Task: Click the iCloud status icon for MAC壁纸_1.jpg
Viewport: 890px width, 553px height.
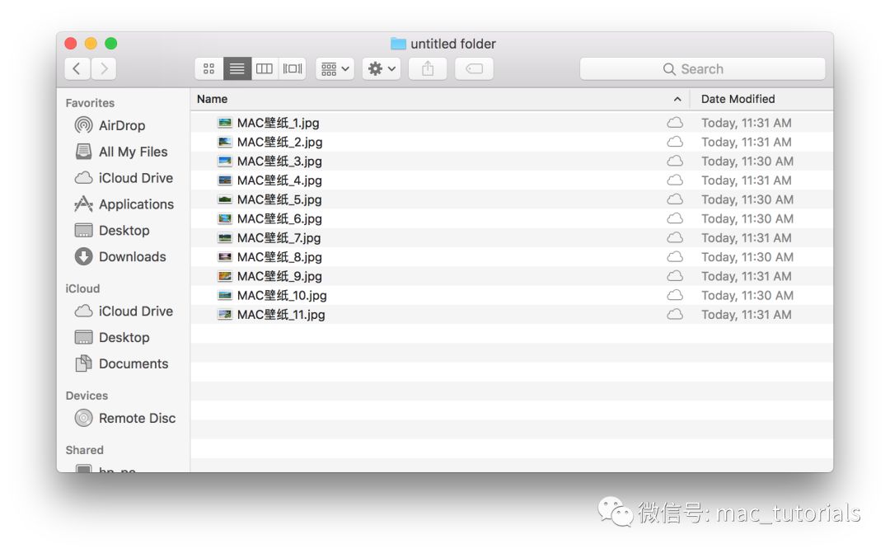Action: [675, 123]
